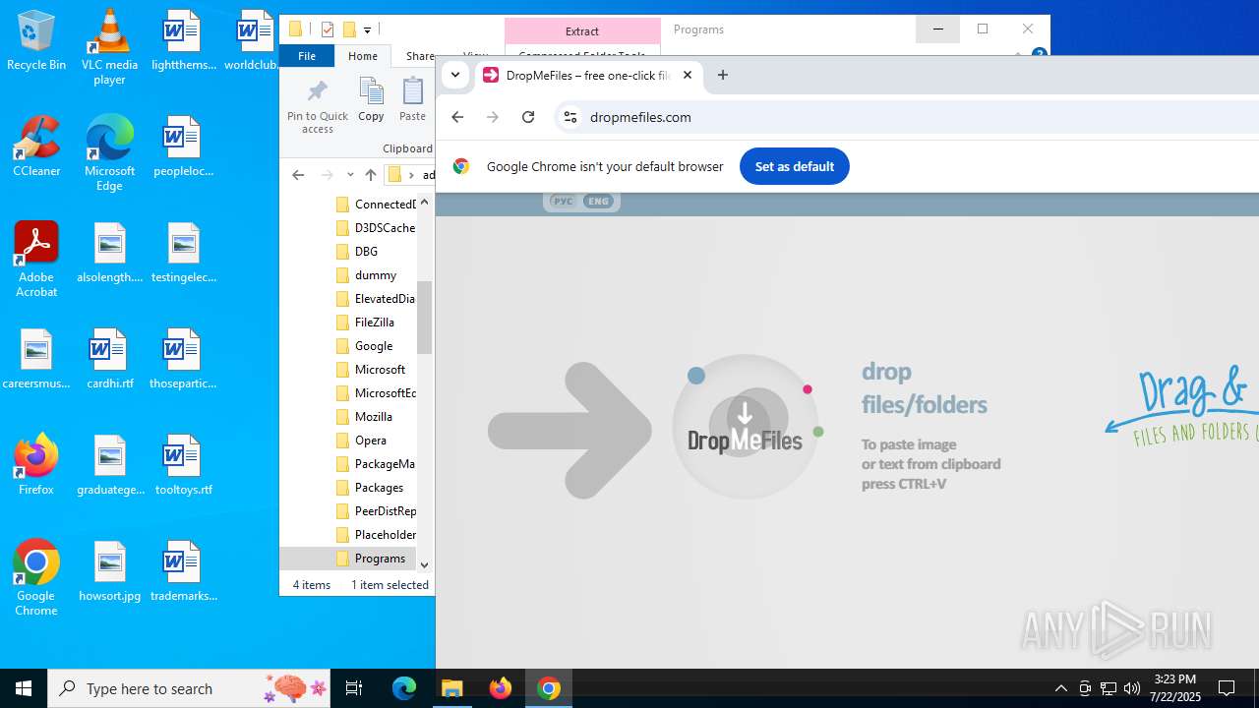Open Microsoft Edge desktop shortcut
This screenshot has width=1259, height=708.
109,153
